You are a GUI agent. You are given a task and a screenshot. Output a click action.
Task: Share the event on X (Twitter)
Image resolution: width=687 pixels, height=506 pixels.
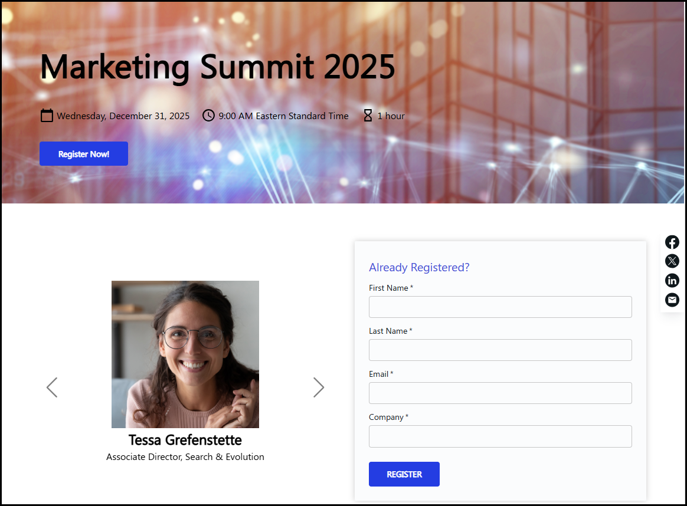672,261
